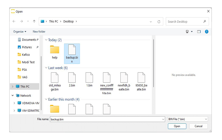Click the file list vertical scrollbar
Screen dimensions: 222x140
tap(153, 62)
